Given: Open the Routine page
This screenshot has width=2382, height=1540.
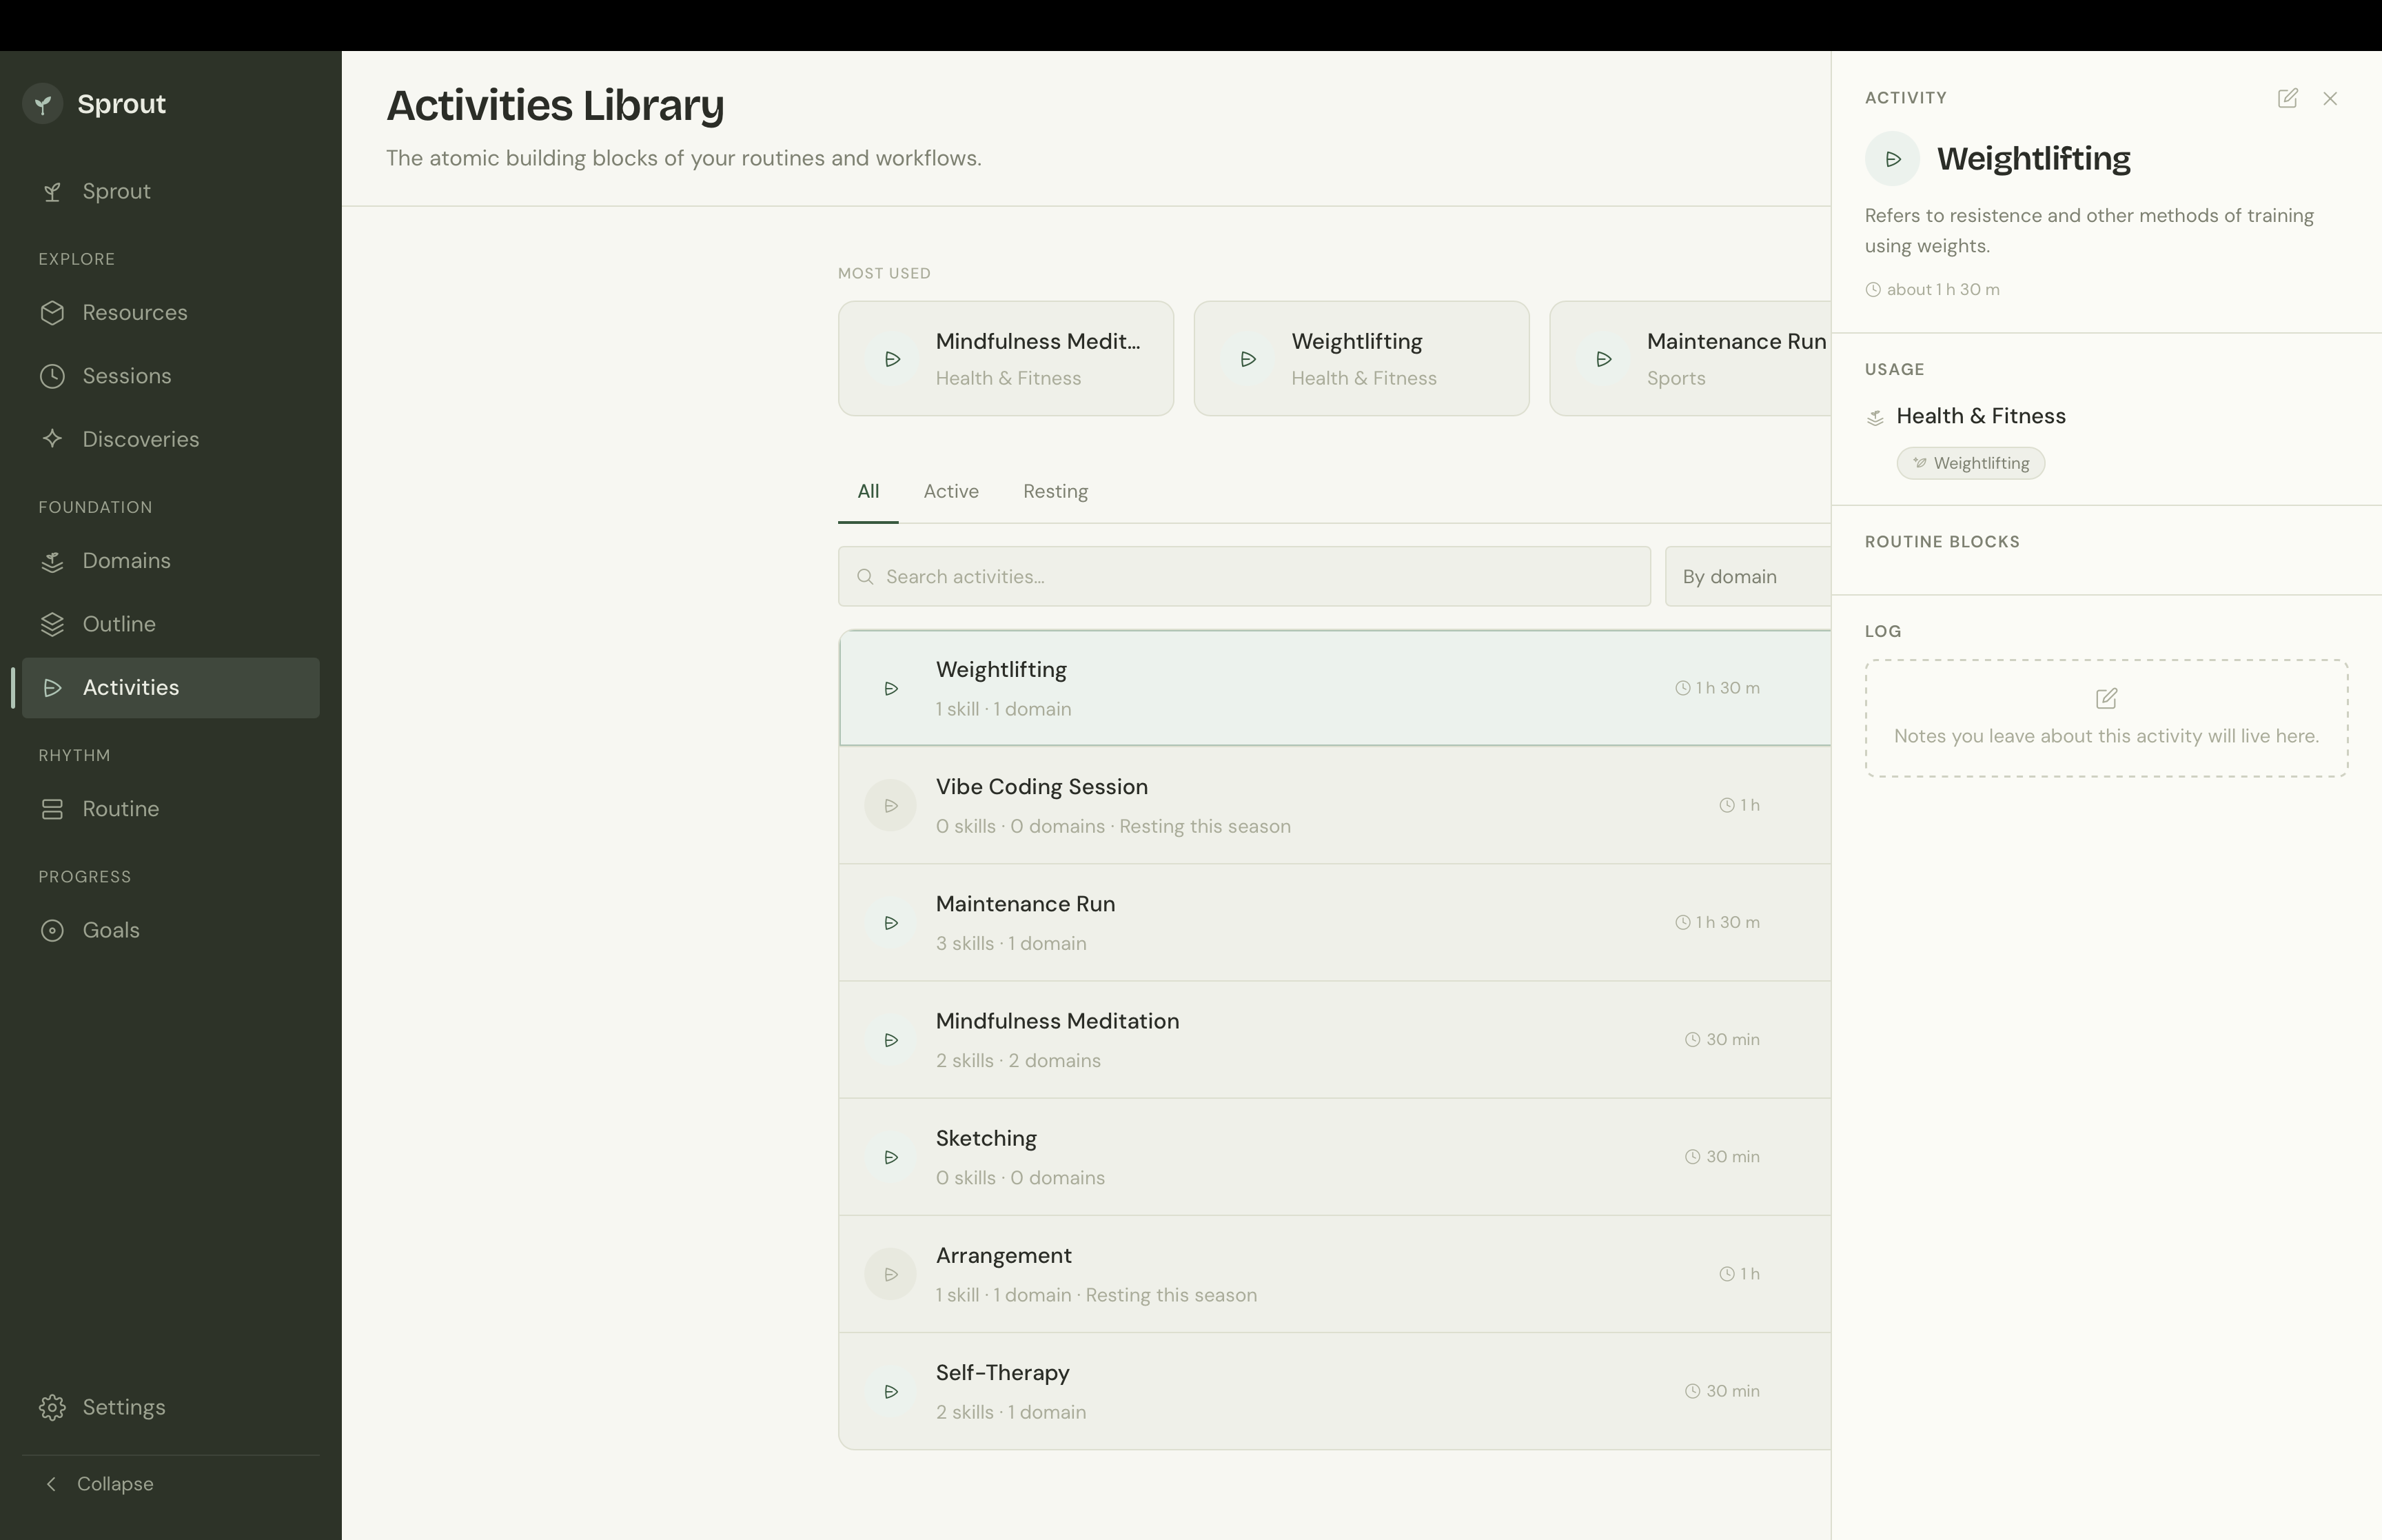Looking at the screenshot, I should point(171,809).
